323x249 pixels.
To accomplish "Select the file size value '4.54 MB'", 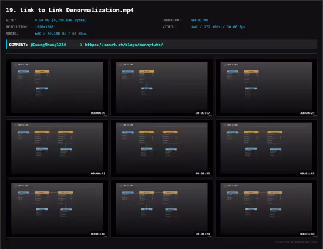I will (42, 20).
